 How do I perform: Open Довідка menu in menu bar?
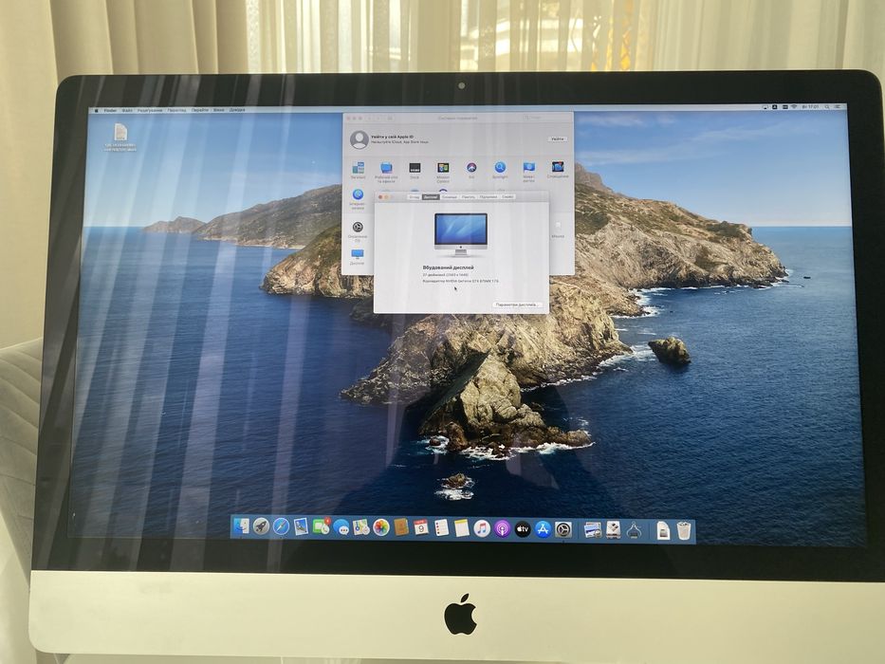[237, 110]
